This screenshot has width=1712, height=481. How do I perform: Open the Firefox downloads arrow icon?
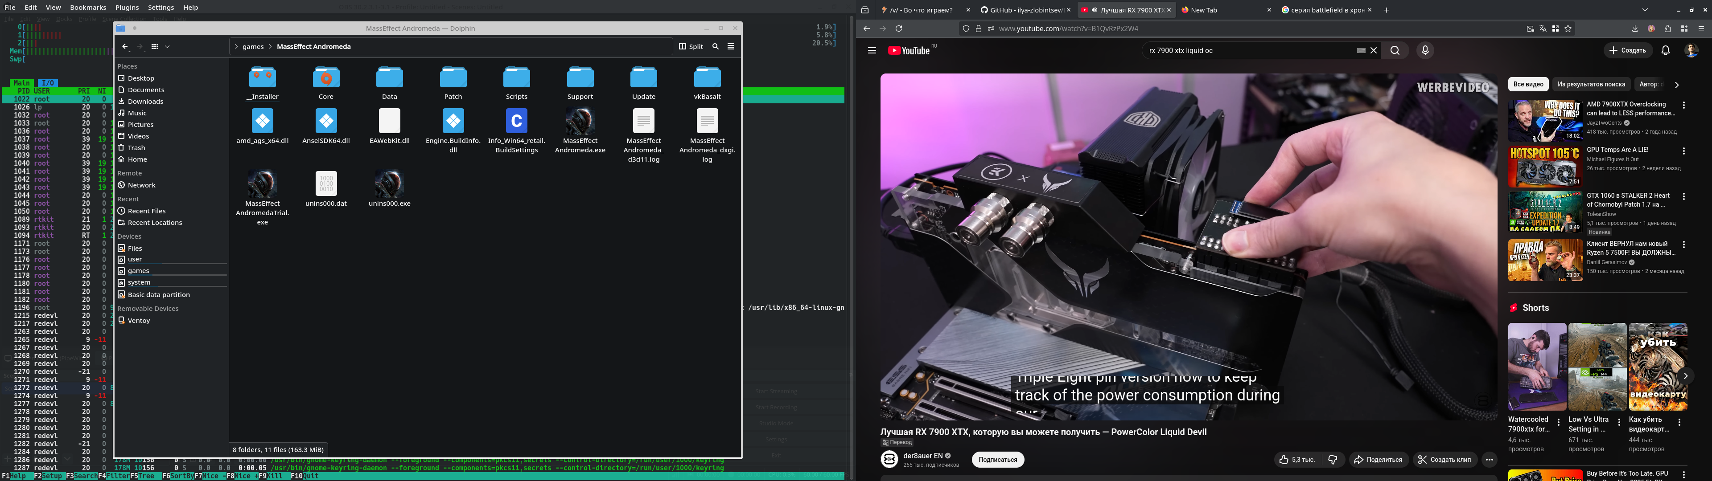point(1635,29)
